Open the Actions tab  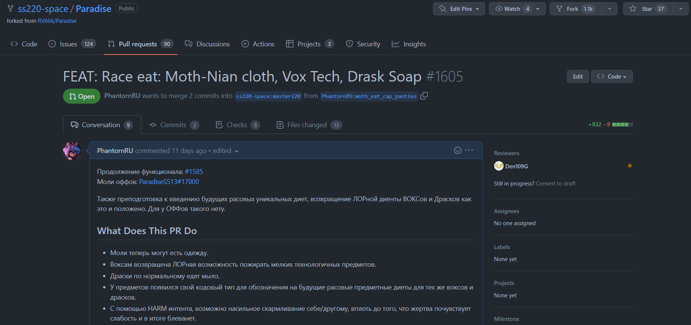258,44
